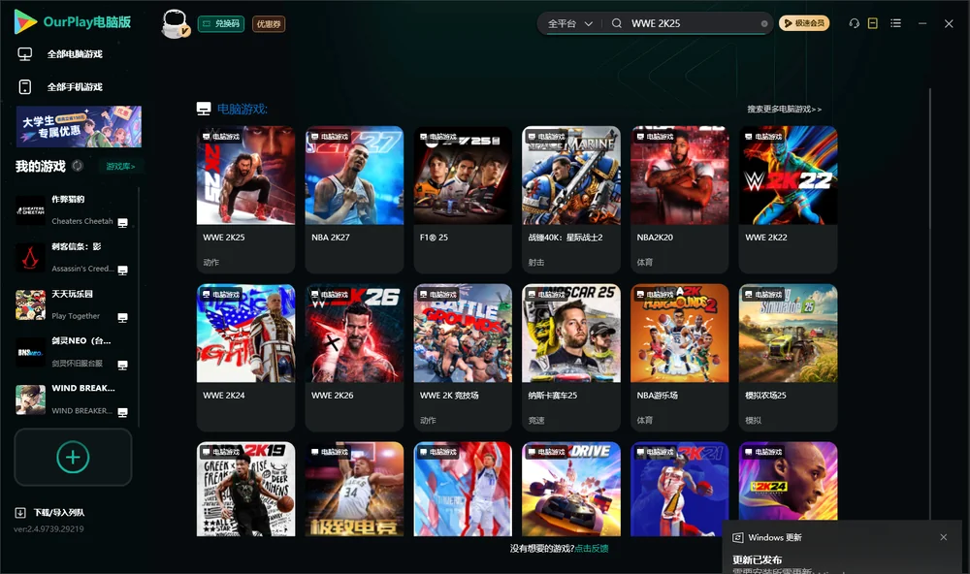
Task: Open the DRIVE racing game cover
Action: [x=571, y=489]
